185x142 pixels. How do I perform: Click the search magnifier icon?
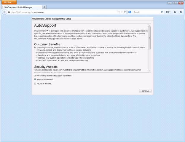point(162,12)
